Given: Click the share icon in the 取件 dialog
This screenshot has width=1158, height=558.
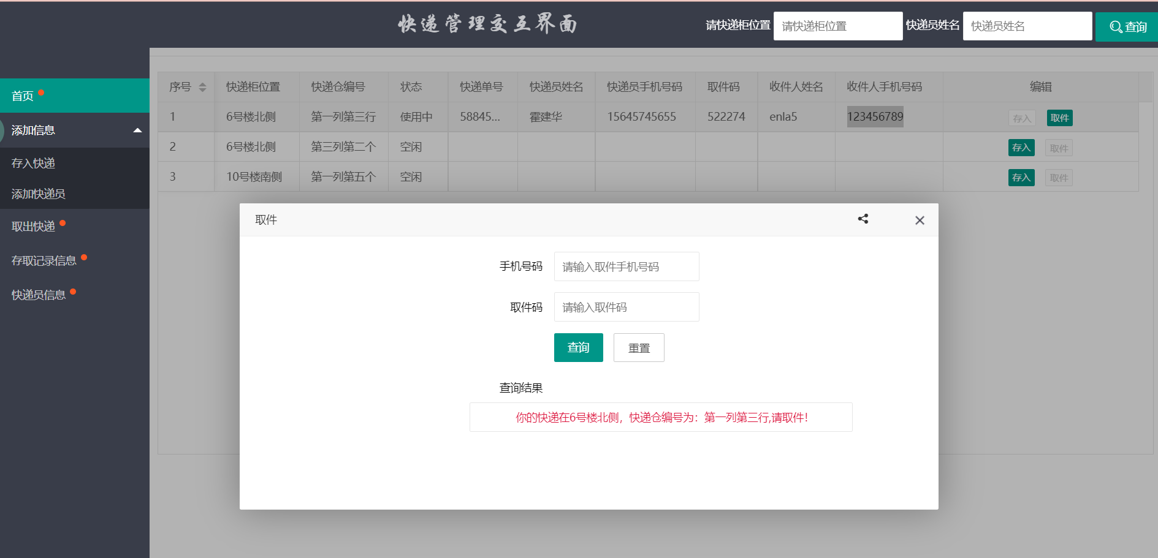Looking at the screenshot, I should [863, 219].
